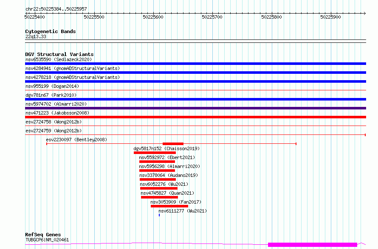Select the nsv5592972 (Ebert2021) variant label

[x=166, y=157]
